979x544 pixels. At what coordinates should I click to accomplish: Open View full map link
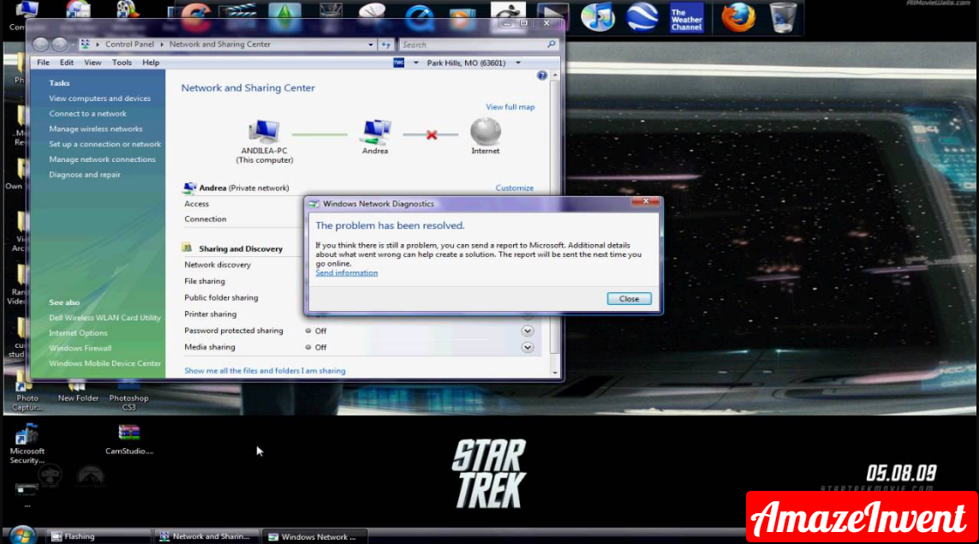(x=510, y=107)
